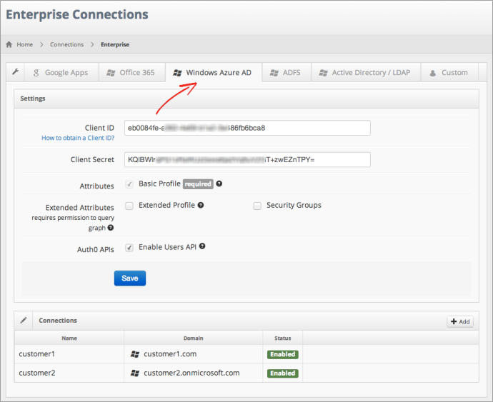Open the Custom tab
The height and width of the screenshot is (402, 493).
point(449,73)
